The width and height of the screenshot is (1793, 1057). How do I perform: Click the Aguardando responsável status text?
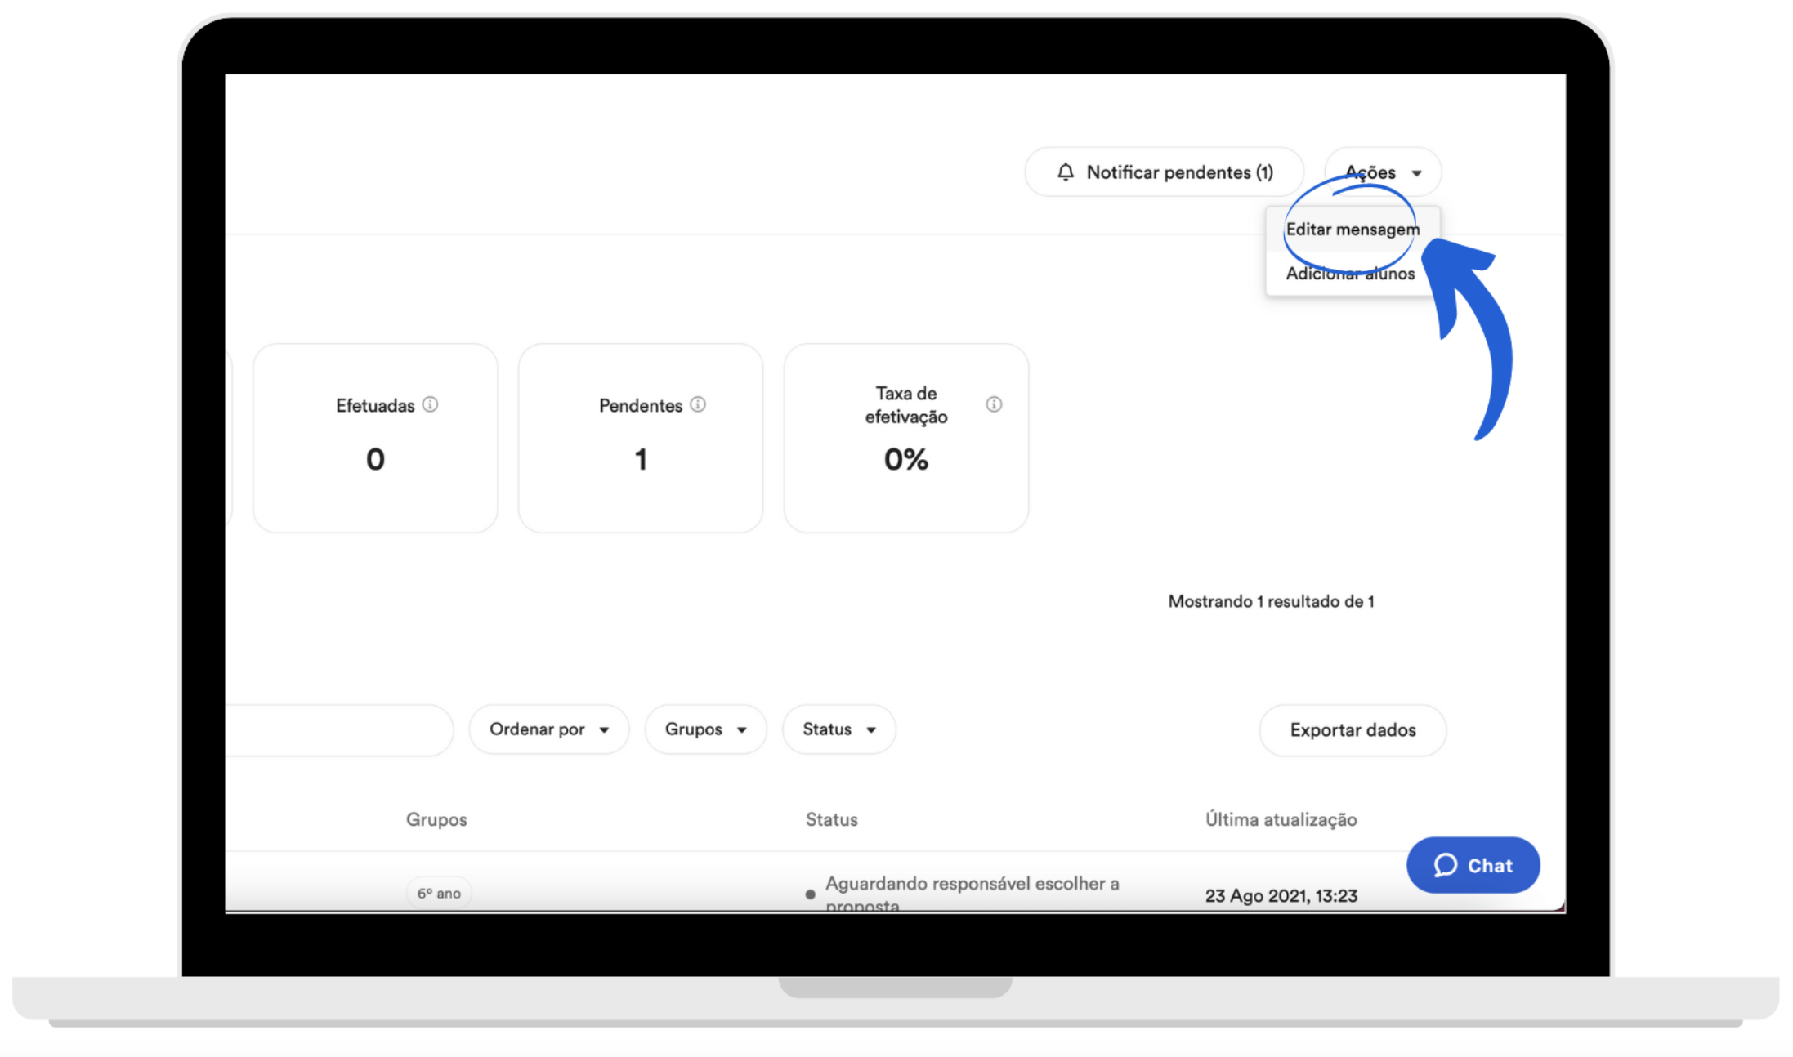point(972,894)
